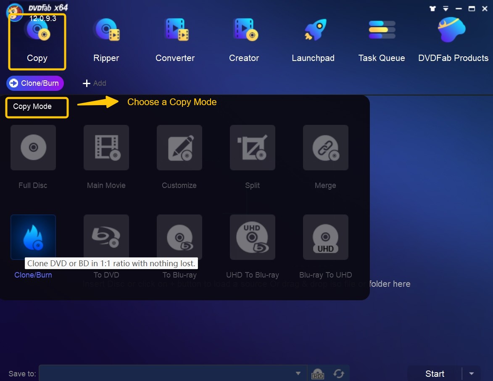Open the Creator module
Image resolution: width=493 pixels, height=381 pixels.
coord(244,40)
